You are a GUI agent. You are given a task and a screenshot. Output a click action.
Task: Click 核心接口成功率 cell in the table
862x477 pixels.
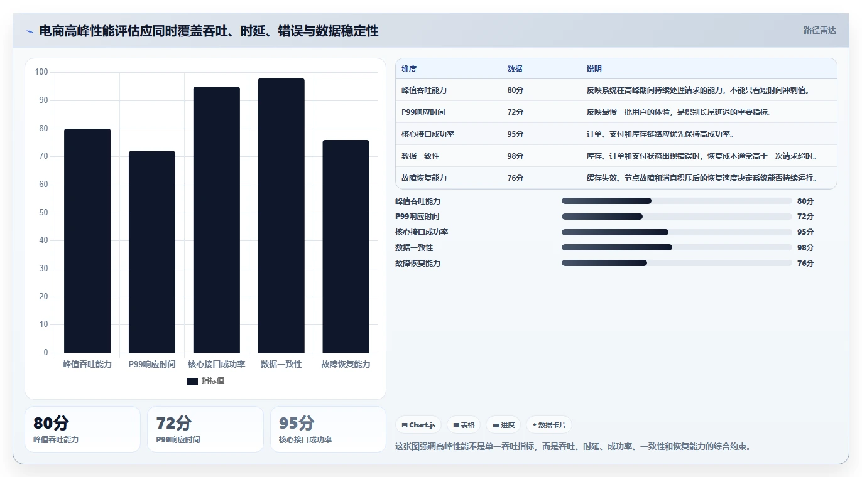click(x=428, y=134)
